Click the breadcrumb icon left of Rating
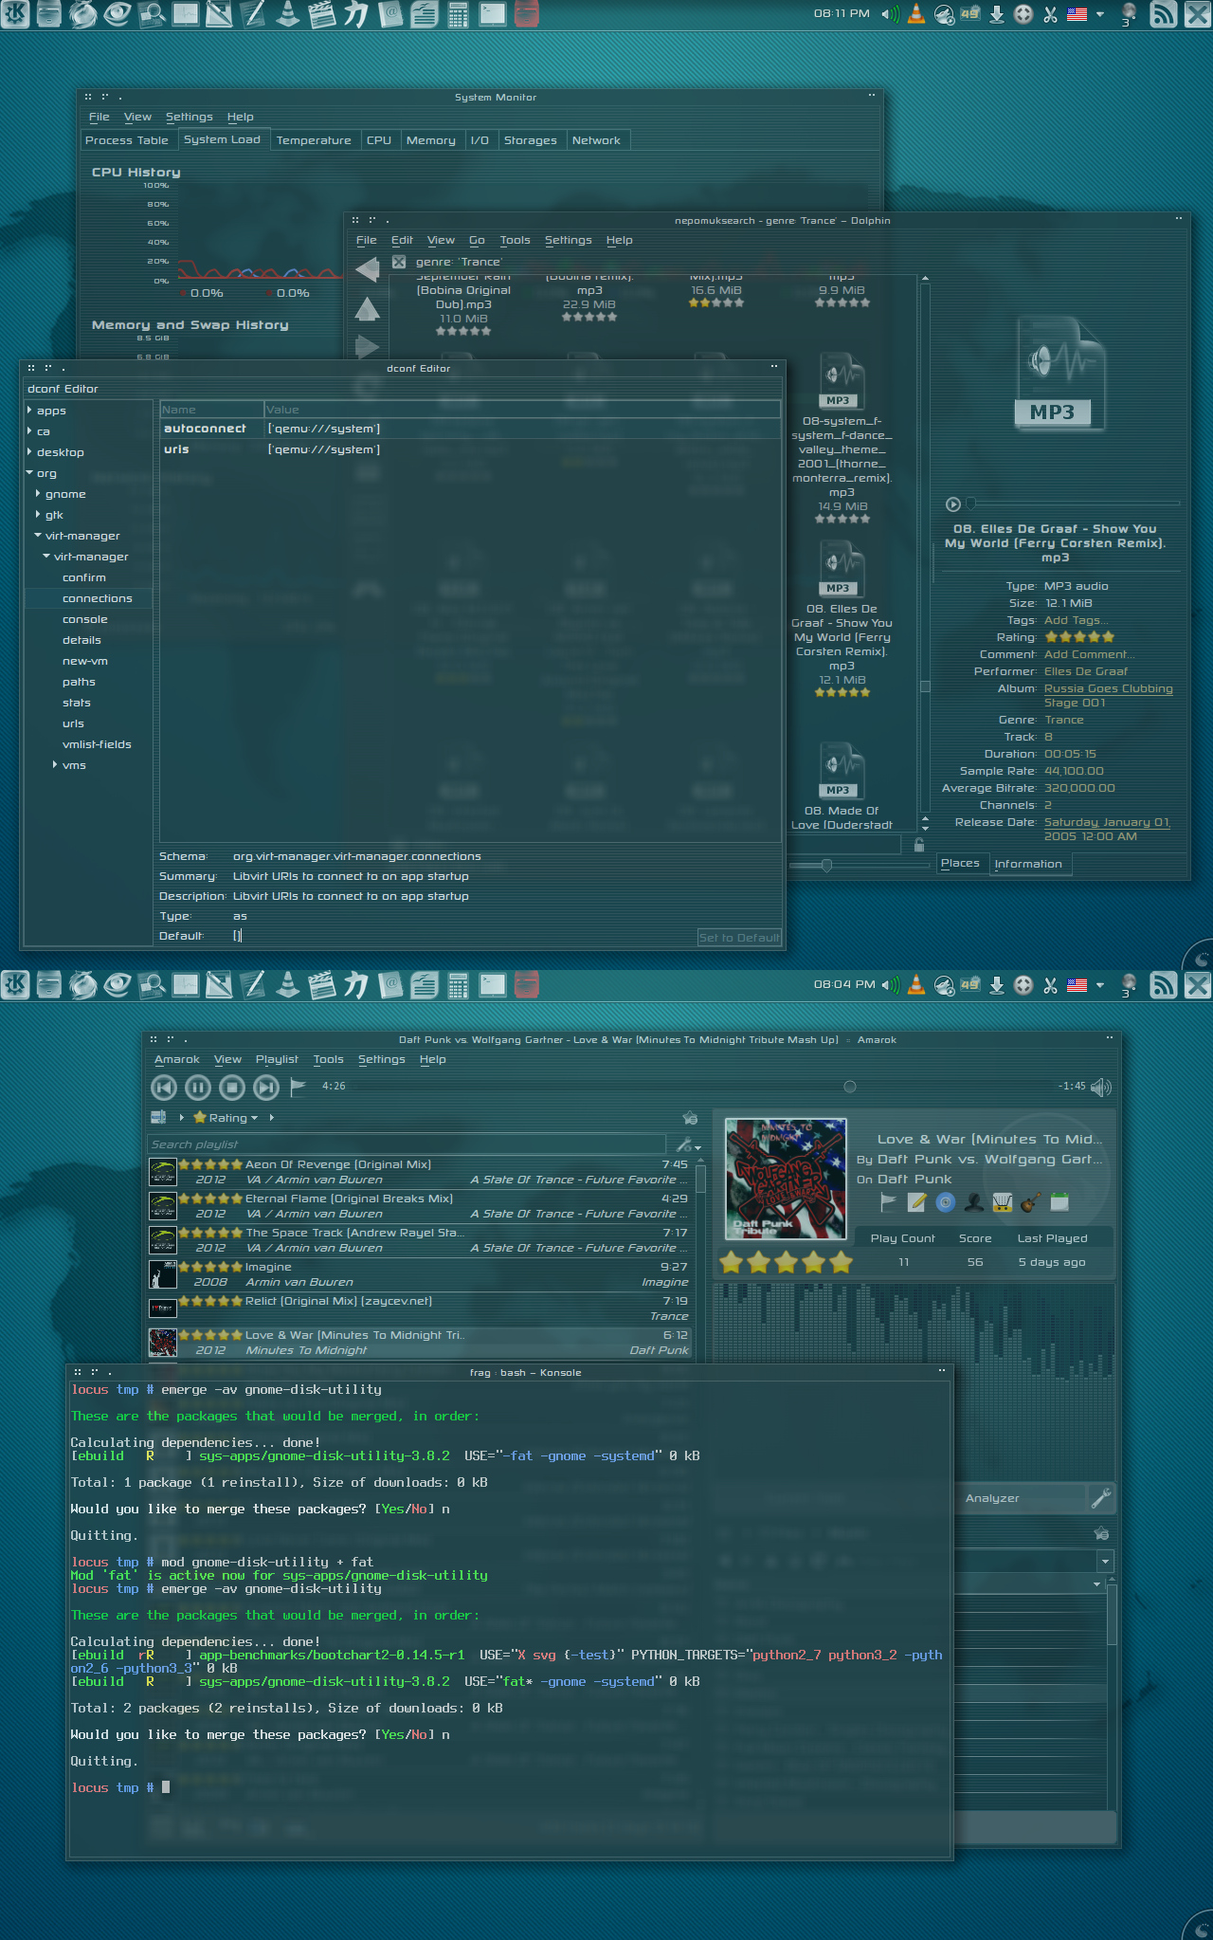 click(158, 1118)
